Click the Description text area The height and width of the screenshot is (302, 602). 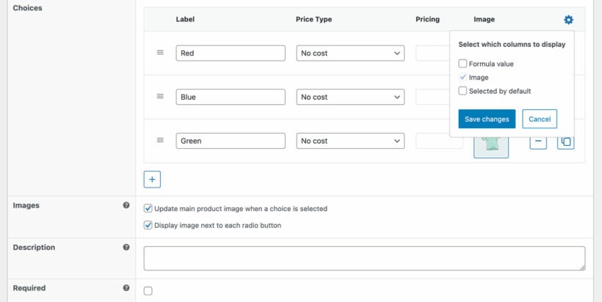pos(364,258)
